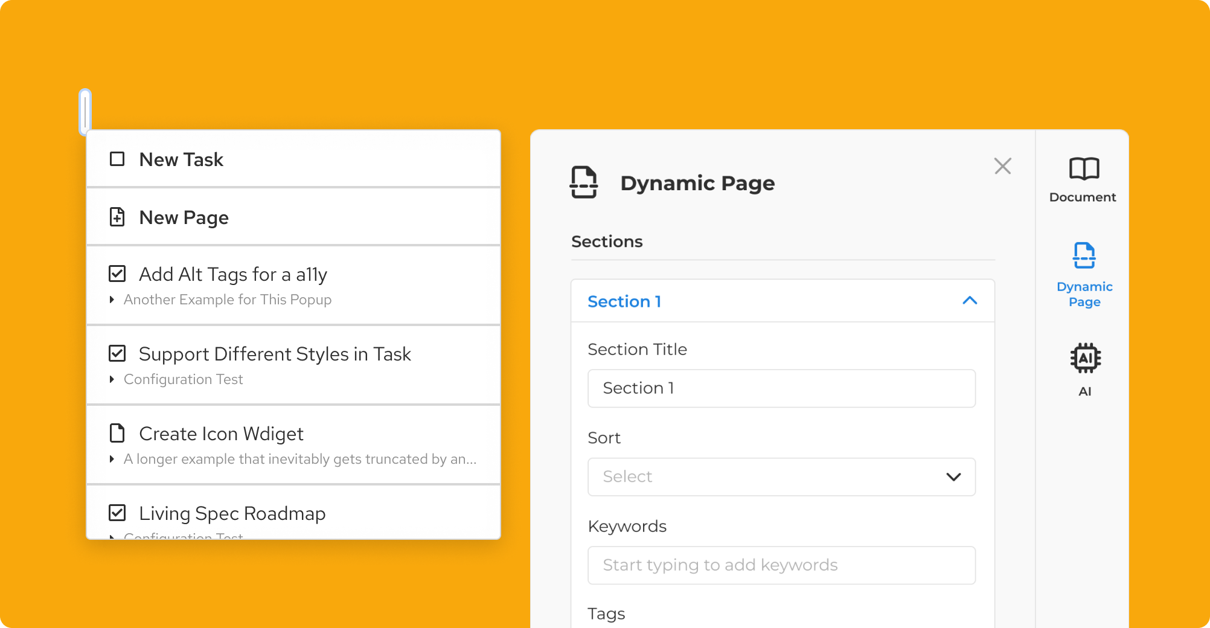Select the Dynamic Page sidebar icon

click(x=1084, y=255)
